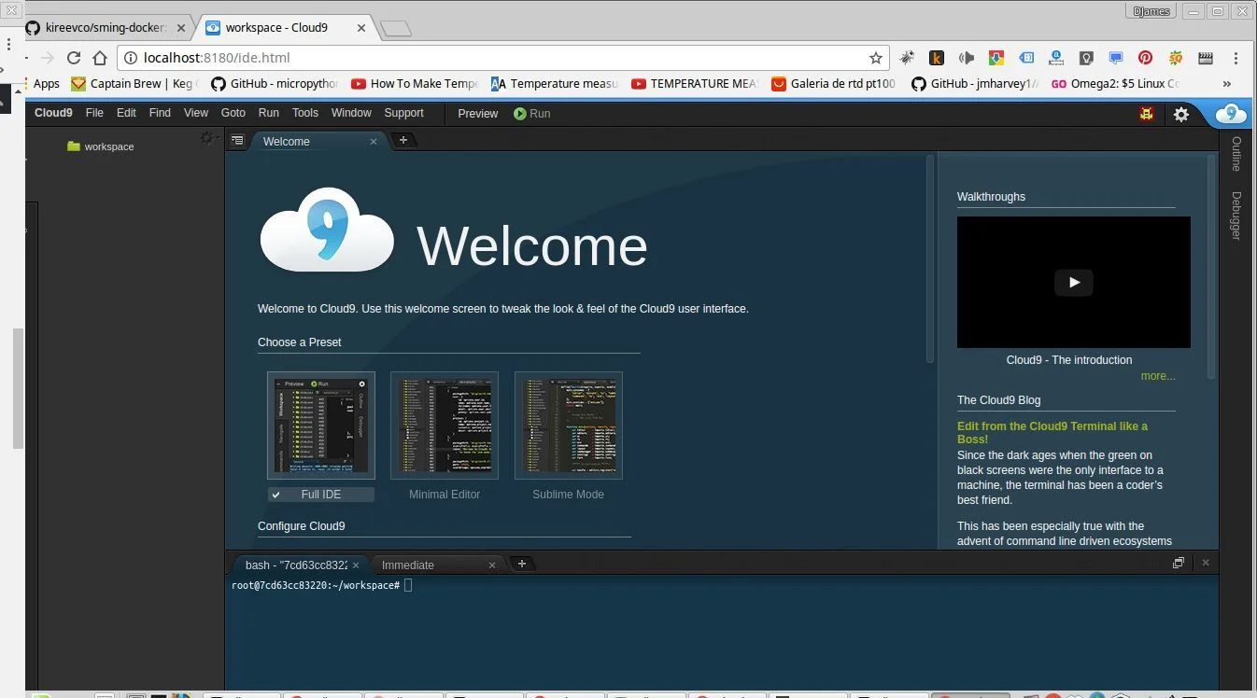
Task: Open the editor tab list menu icon
Action: click(238, 141)
